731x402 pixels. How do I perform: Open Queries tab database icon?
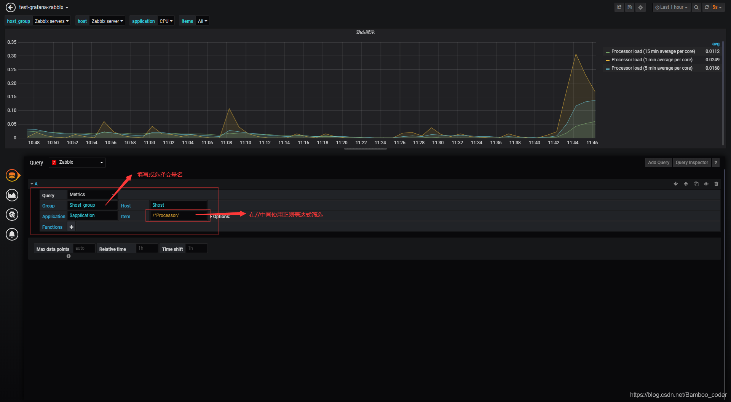(12, 175)
